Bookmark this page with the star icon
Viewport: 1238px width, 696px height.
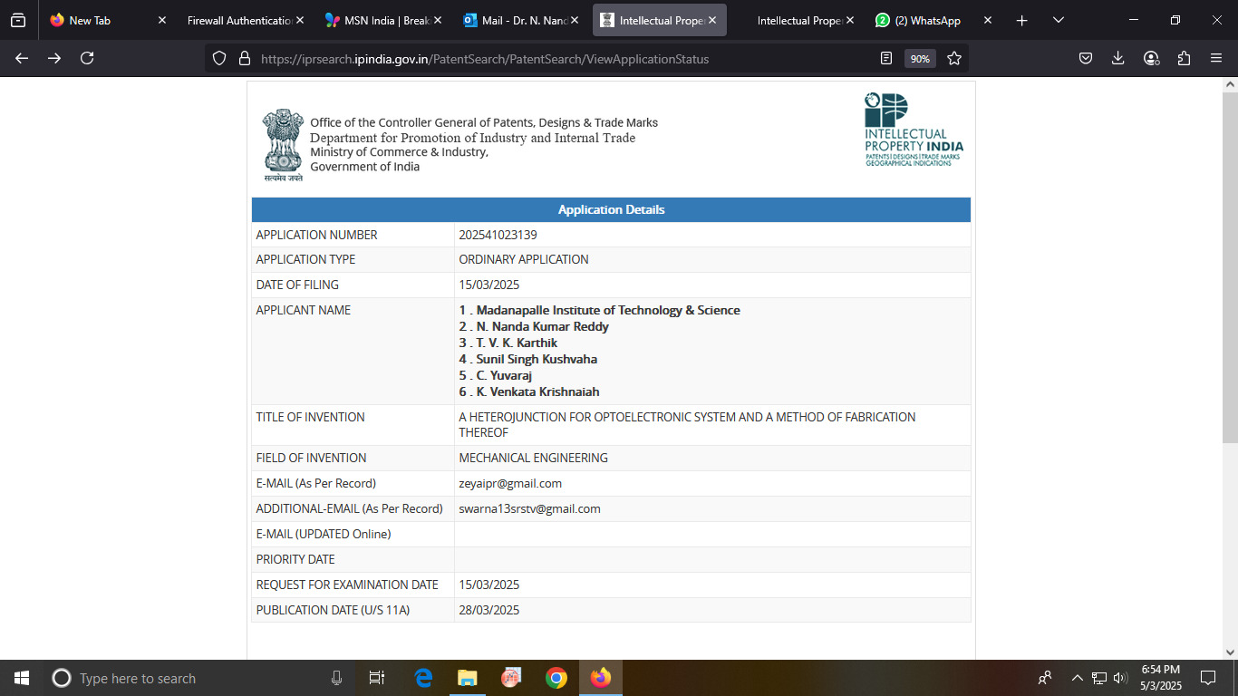click(953, 58)
